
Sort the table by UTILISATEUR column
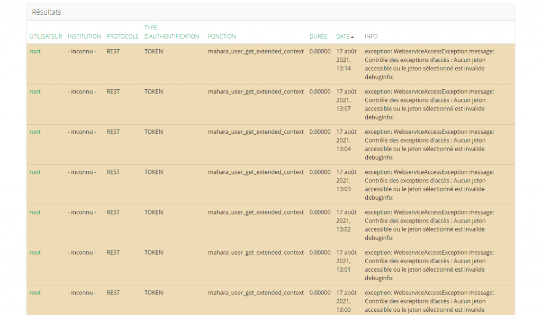pyautogui.click(x=46, y=36)
